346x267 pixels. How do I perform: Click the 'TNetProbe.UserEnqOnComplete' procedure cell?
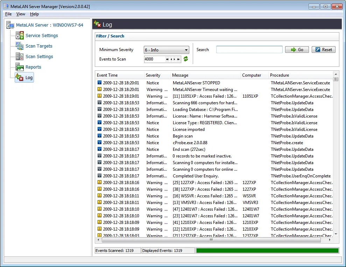click(301, 176)
